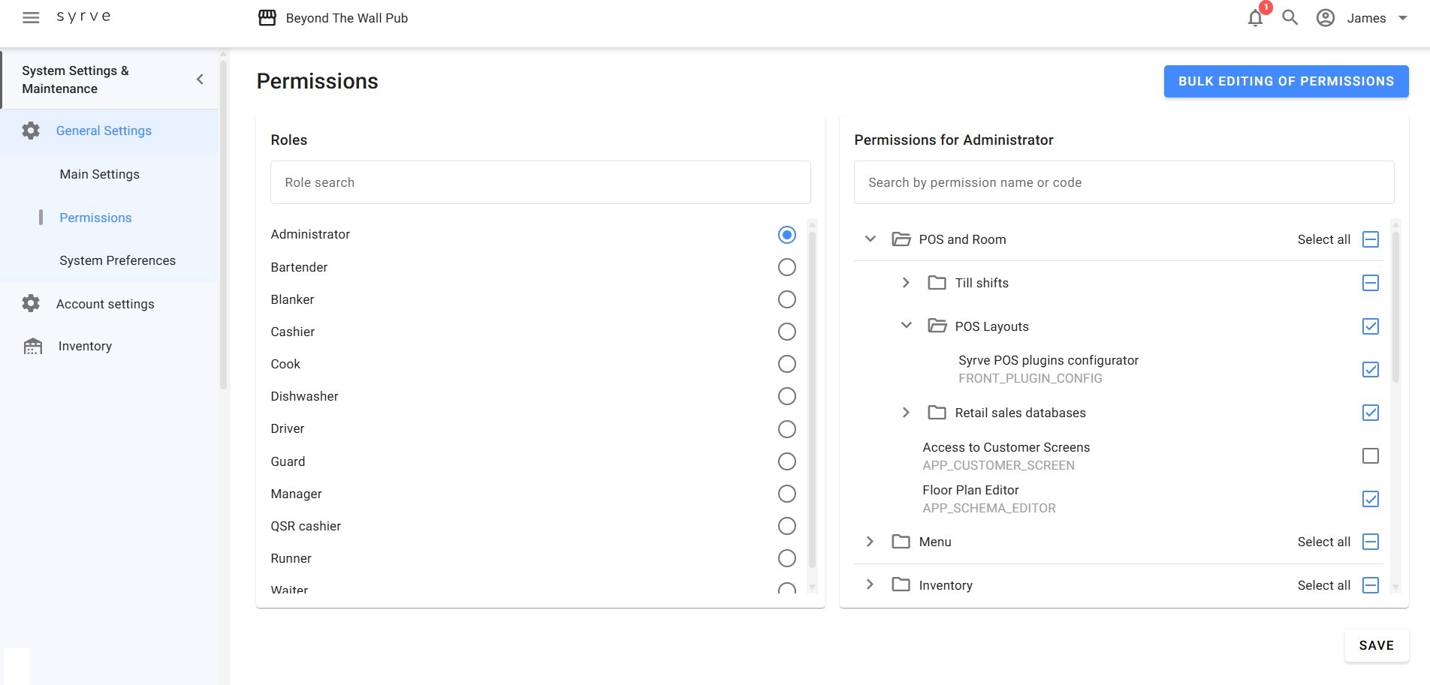
Task: Toggle the Menu Select all checkbox
Action: click(x=1370, y=542)
